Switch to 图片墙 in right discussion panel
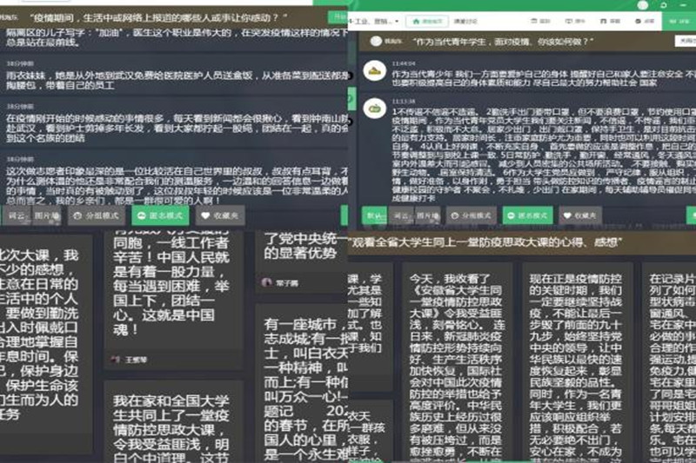This screenshot has width=696, height=463. [x=428, y=215]
